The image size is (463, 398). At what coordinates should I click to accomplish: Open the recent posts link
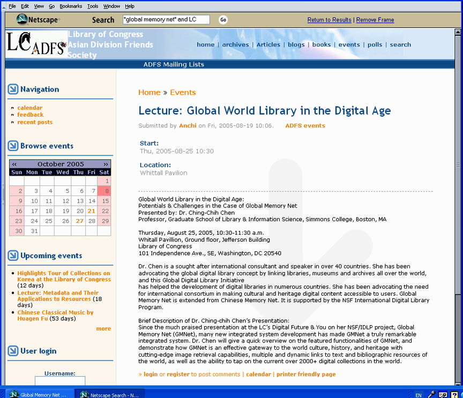[35, 122]
